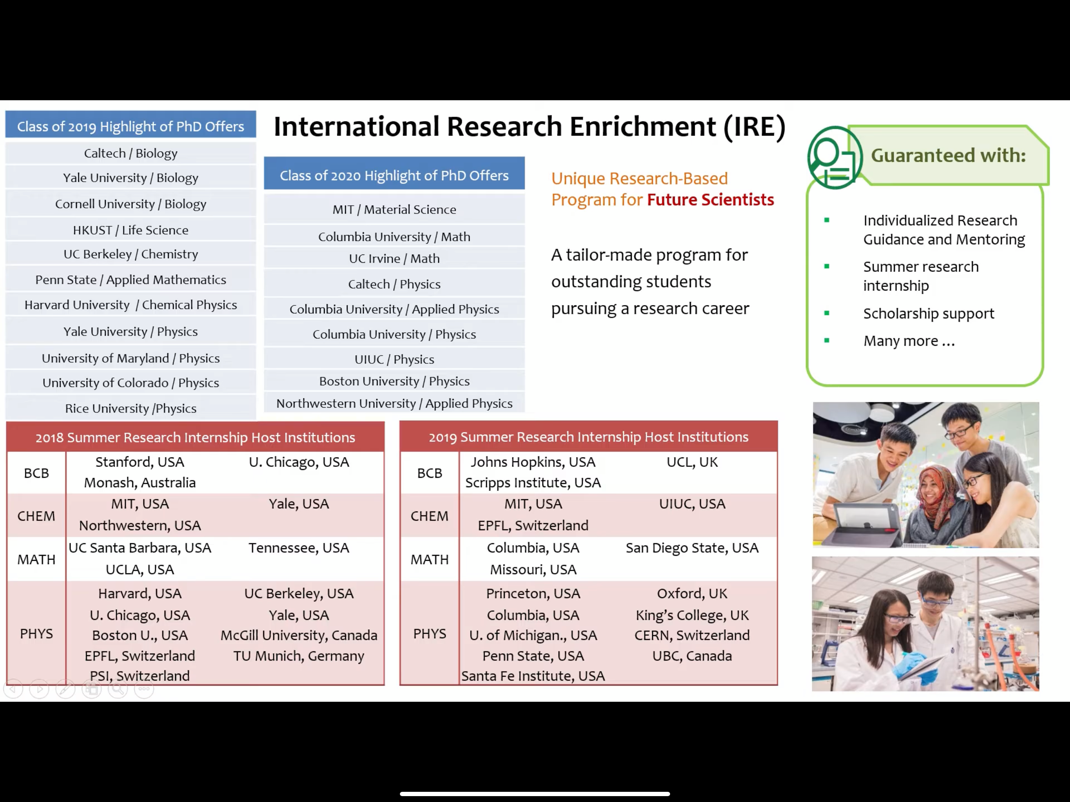Viewport: 1070px width, 802px height.
Task: Click Monash, Australia in the 2018 table
Action: pyautogui.click(x=140, y=482)
